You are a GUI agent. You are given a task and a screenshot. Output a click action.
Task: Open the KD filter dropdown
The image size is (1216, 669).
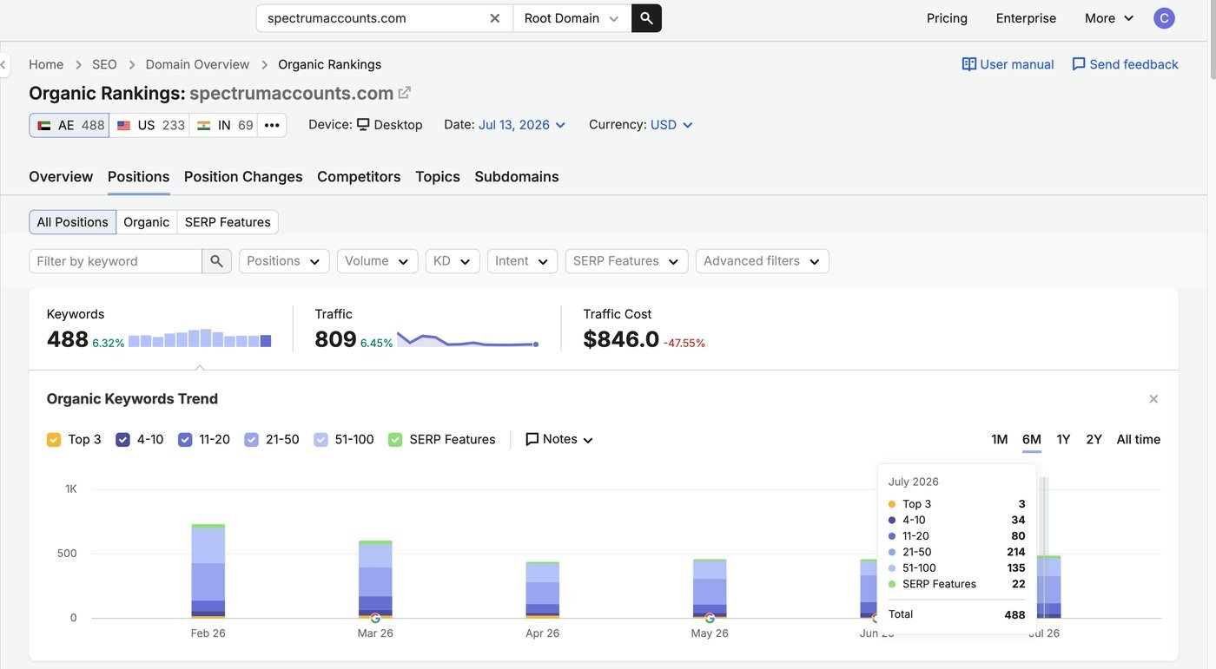coord(453,261)
